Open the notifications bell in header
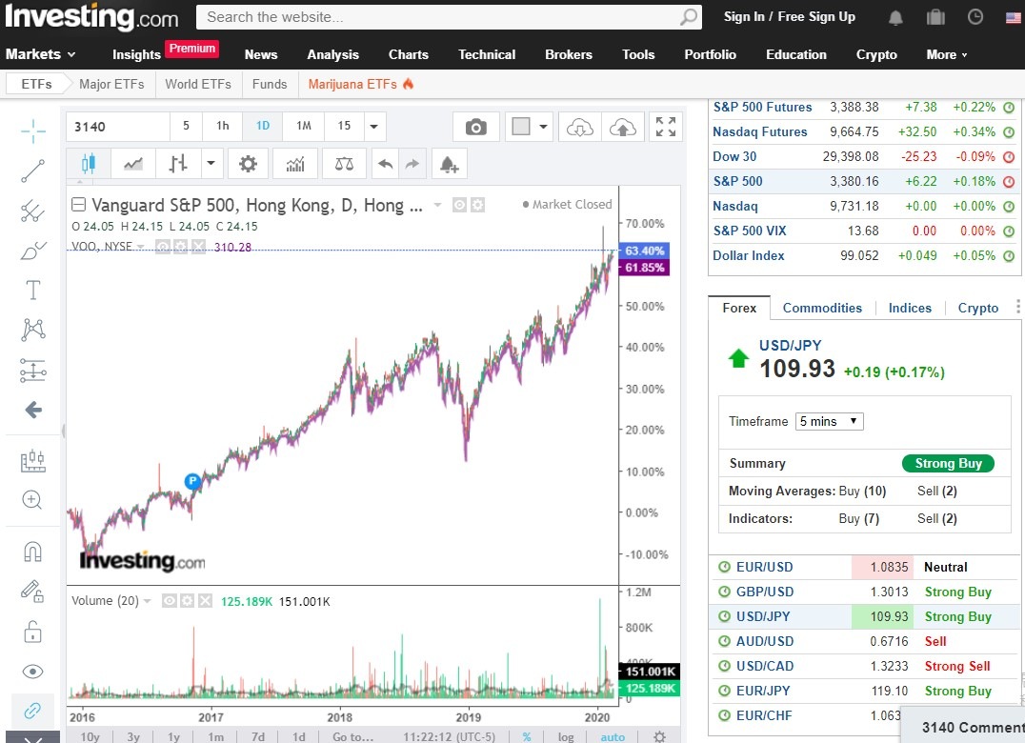1025x743 pixels. point(895,18)
